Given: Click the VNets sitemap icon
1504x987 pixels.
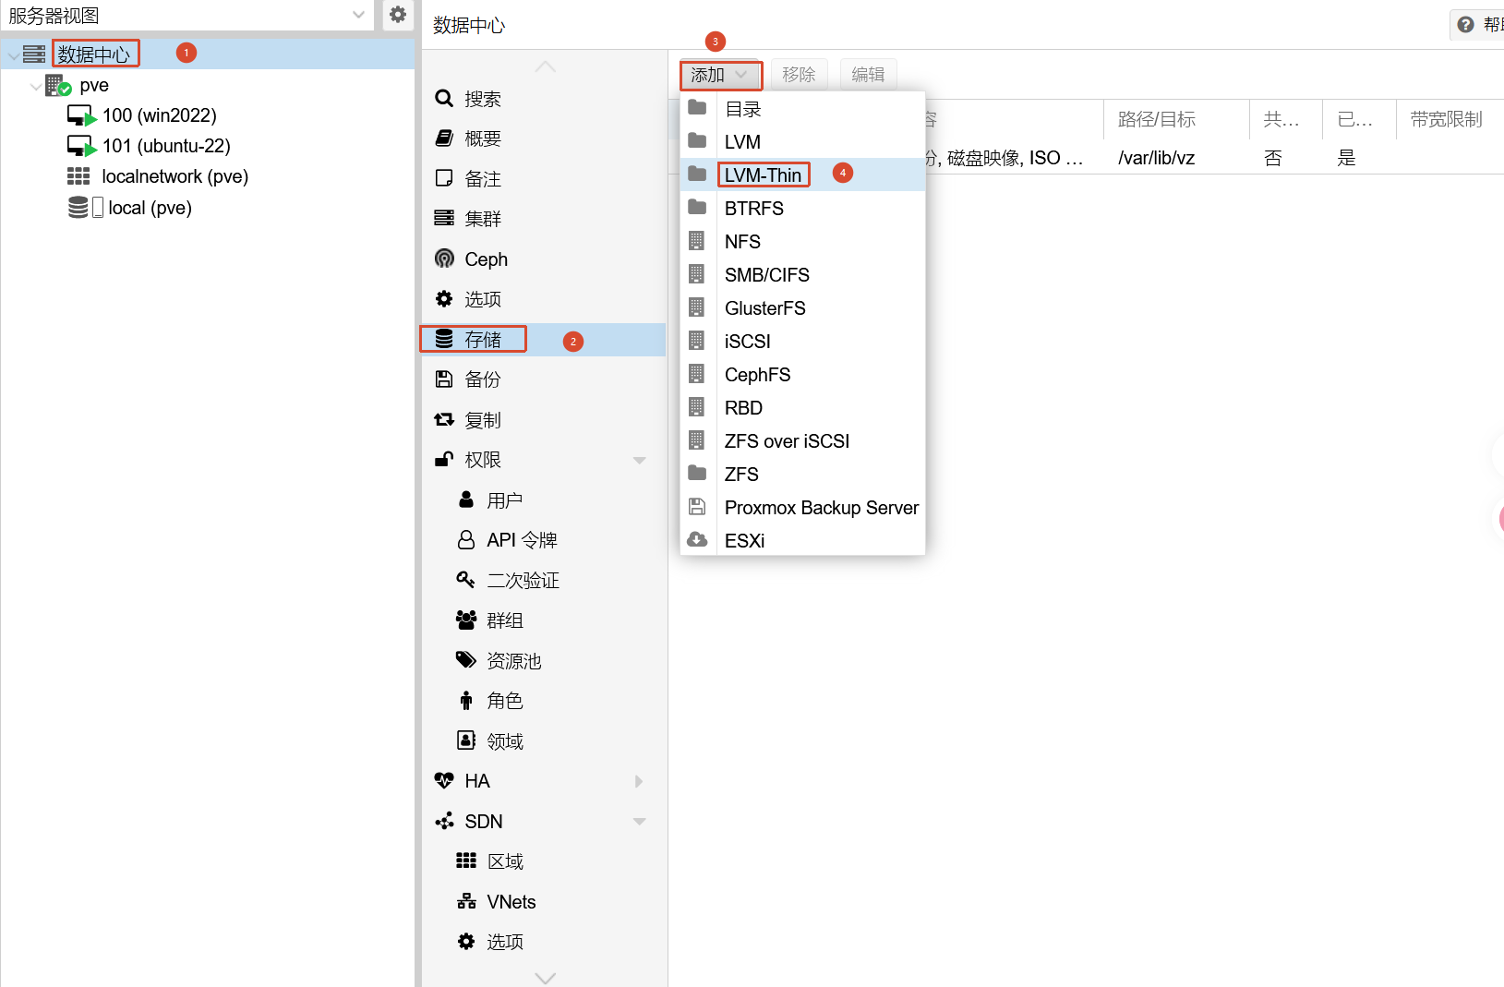Looking at the screenshot, I should coord(466,901).
